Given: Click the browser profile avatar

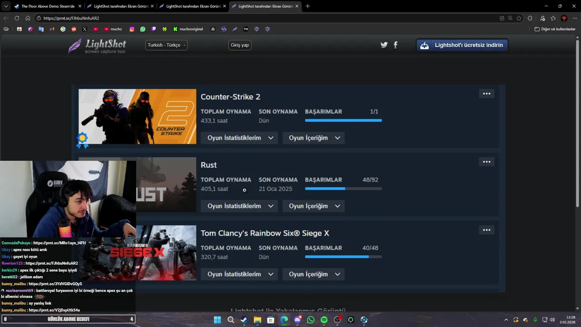Looking at the screenshot, I should tap(564, 18).
